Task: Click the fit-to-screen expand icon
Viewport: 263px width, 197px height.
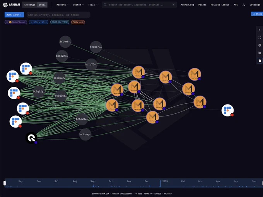Action: pyautogui.click(x=260, y=37)
